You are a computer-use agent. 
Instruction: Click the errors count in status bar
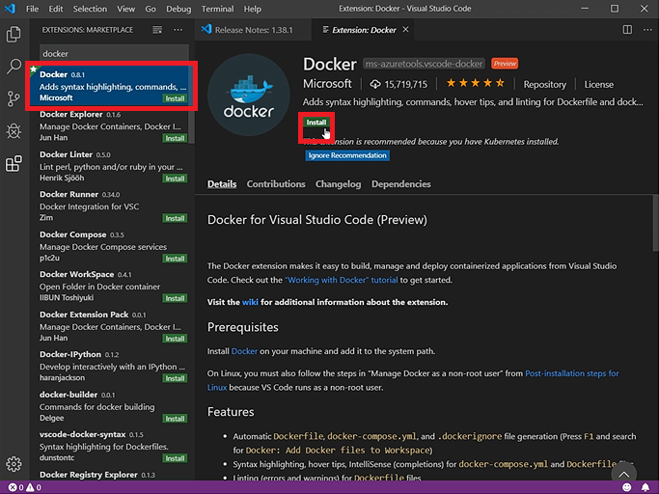pos(16,487)
